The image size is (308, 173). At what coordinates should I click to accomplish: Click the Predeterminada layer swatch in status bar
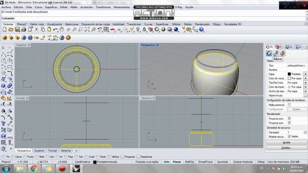(95, 162)
